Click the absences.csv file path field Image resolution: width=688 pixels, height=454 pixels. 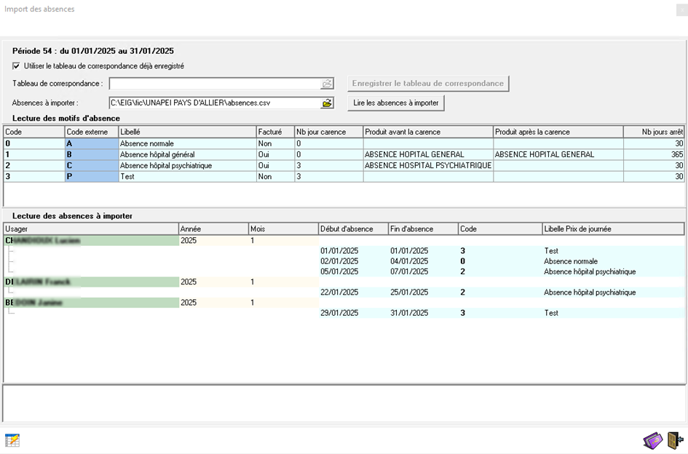pyautogui.click(x=215, y=103)
